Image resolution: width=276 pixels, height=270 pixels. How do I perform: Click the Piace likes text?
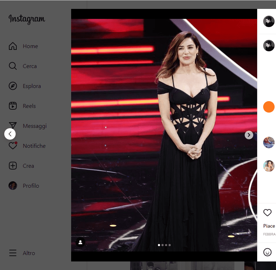pos(269,226)
